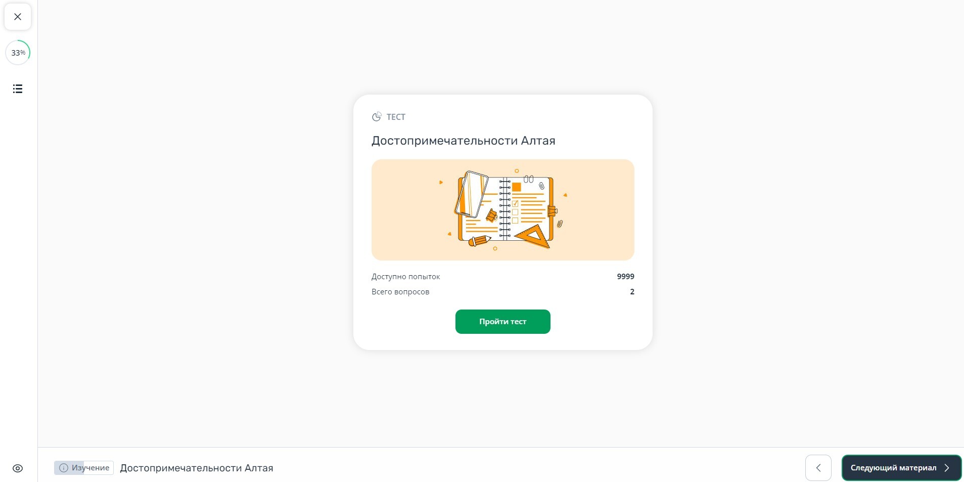Image resolution: width=964 pixels, height=482 pixels.
Task: Click the right chevron in Следующий материал
Action: [947, 468]
